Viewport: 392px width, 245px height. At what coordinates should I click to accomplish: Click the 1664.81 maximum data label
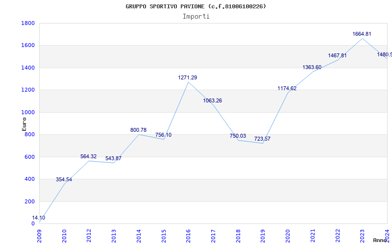362,34
